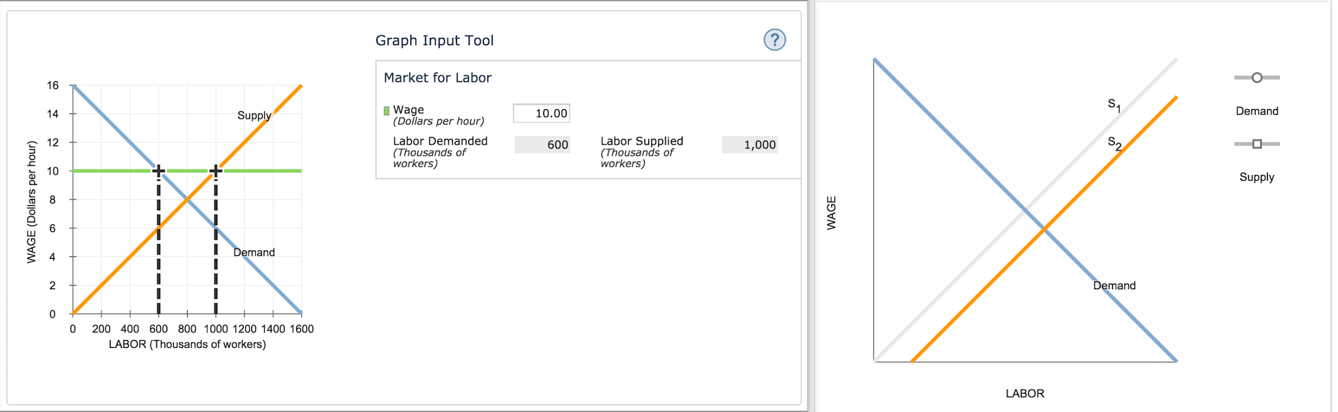This screenshot has height=412, width=1338.
Task: Open the Graph Input Tool help icon
Action: click(774, 40)
